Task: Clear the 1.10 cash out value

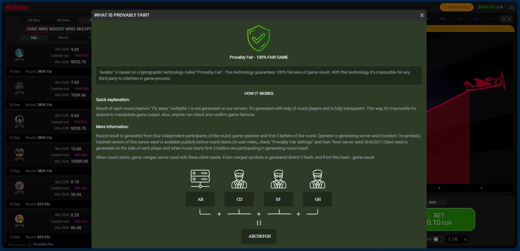Action: [465, 239]
